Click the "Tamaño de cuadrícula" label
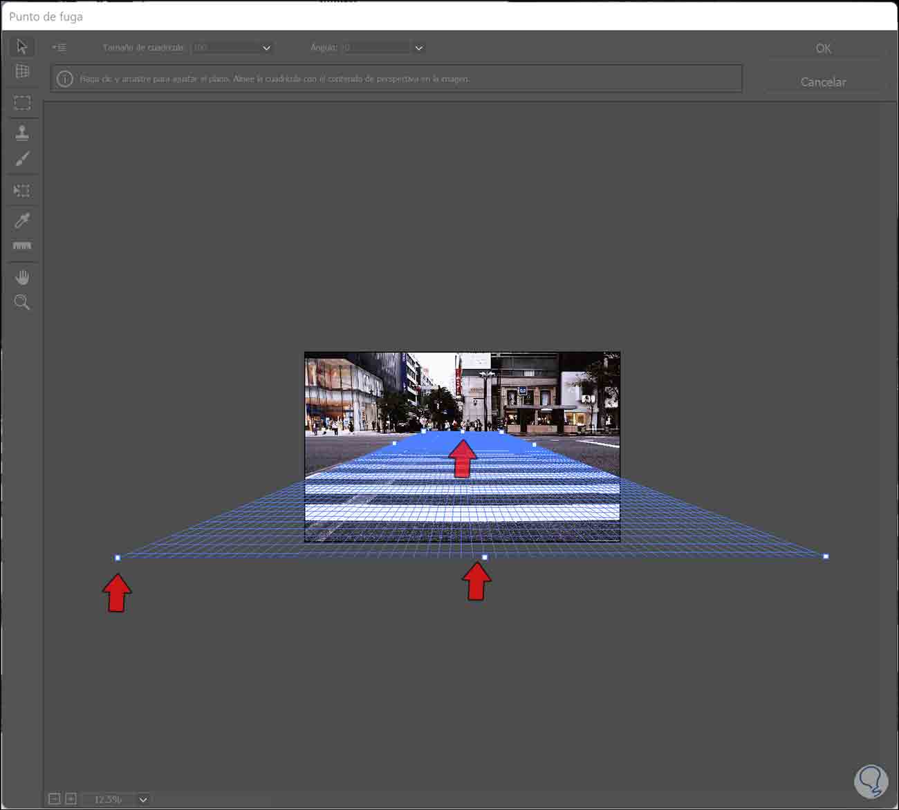This screenshot has width=899, height=810. [x=143, y=48]
